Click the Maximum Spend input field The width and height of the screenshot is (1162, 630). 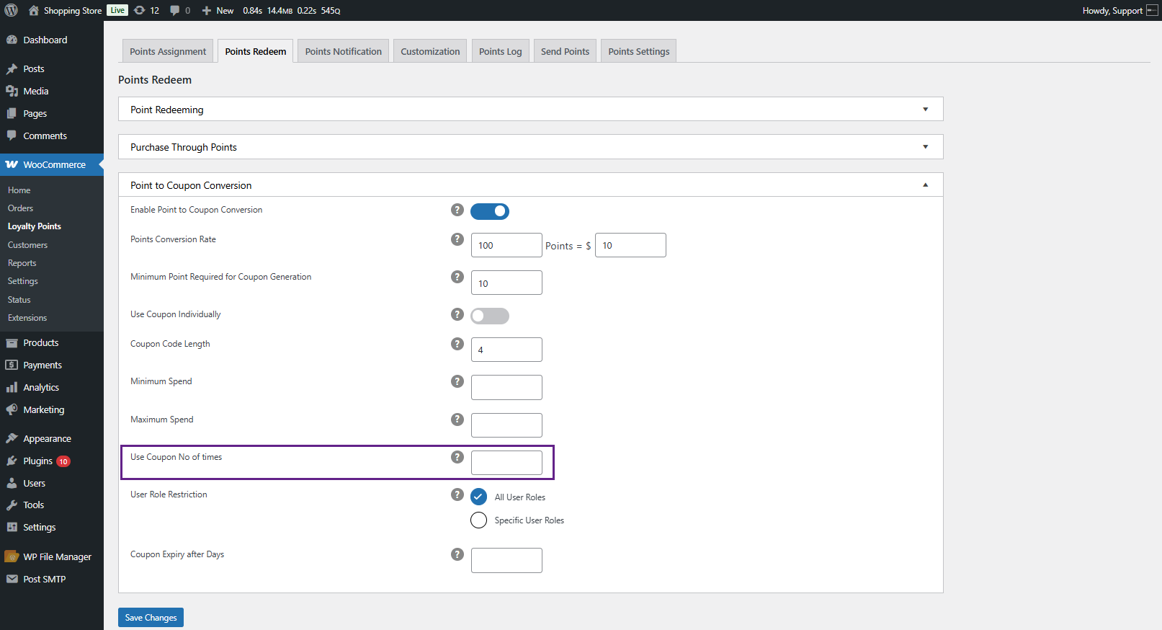tap(506, 425)
